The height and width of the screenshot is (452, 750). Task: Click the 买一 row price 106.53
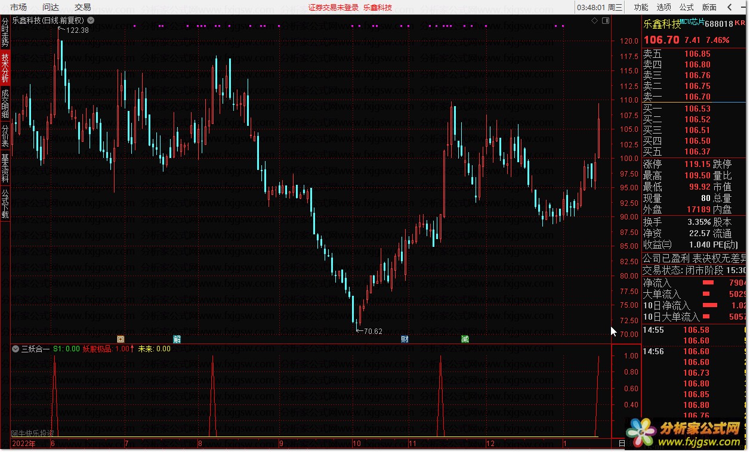tap(697, 109)
